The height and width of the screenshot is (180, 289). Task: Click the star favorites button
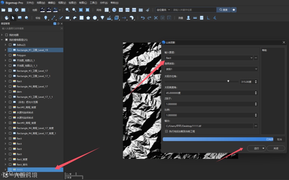point(234,10)
